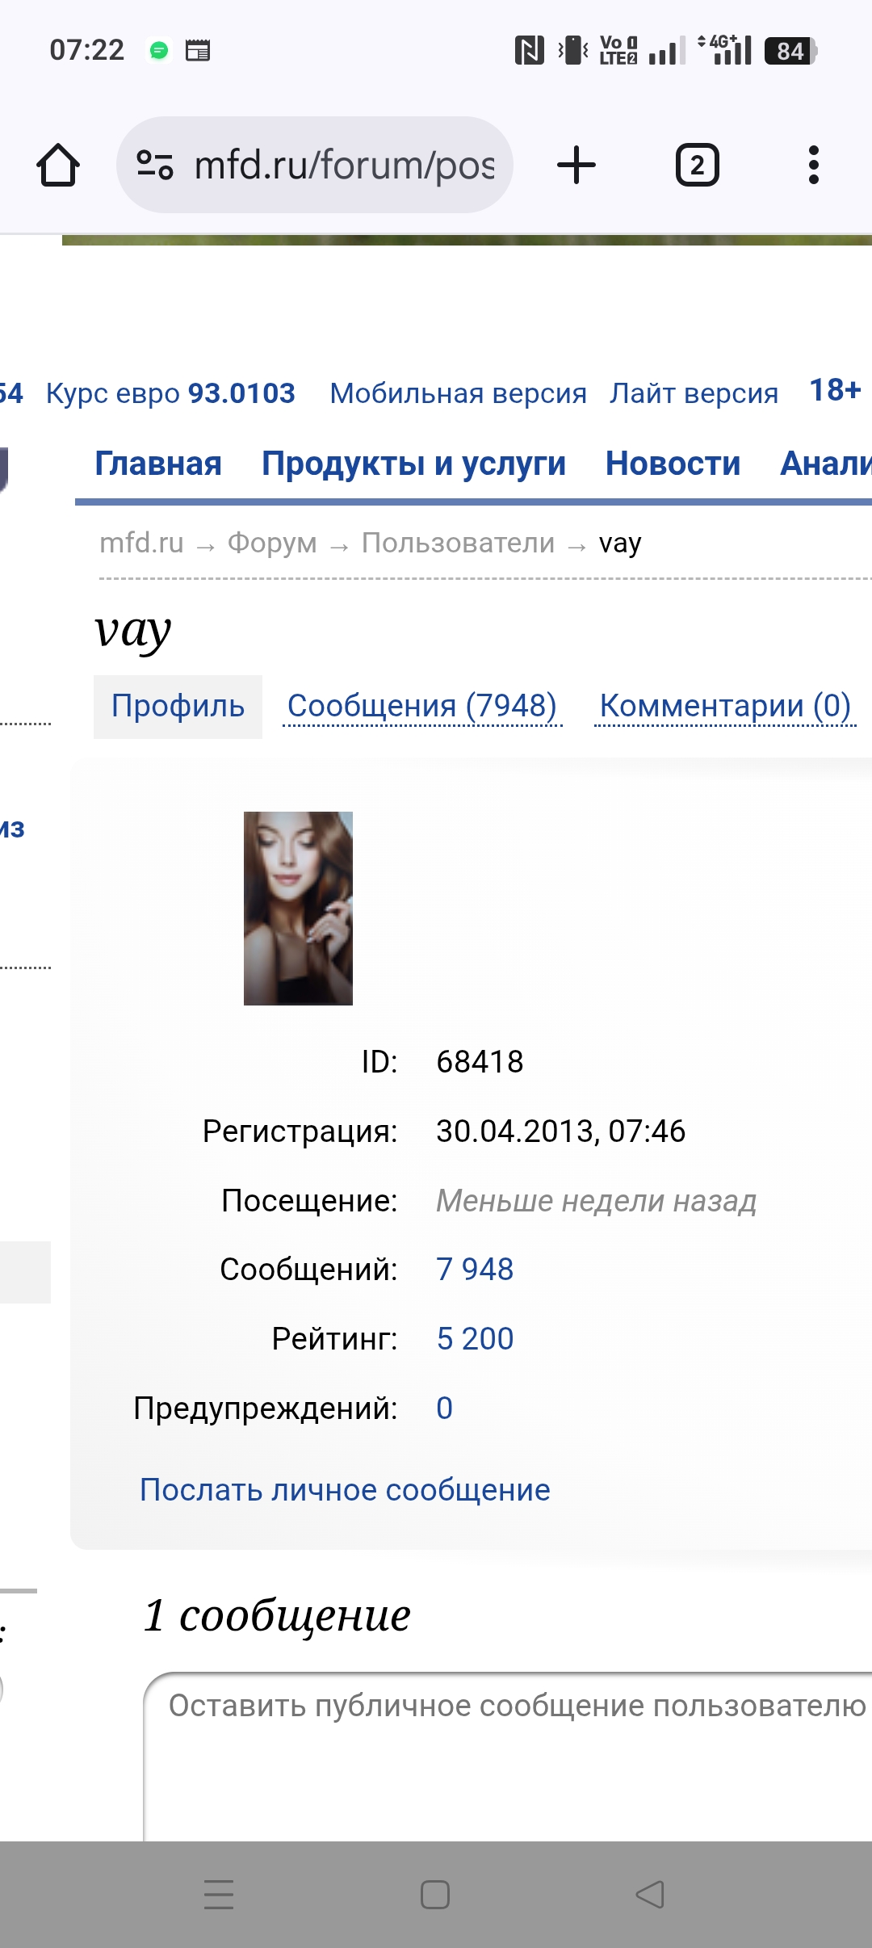Screen dimensions: 872x1948
Task: Click the mfd.ru address bar URL
Action: tap(345, 166)
